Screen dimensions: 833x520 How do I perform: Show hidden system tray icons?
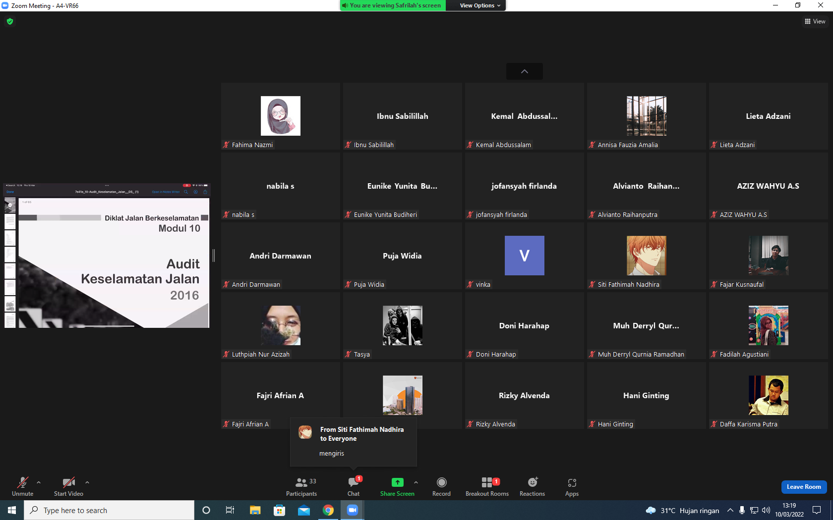pos(730,510)
